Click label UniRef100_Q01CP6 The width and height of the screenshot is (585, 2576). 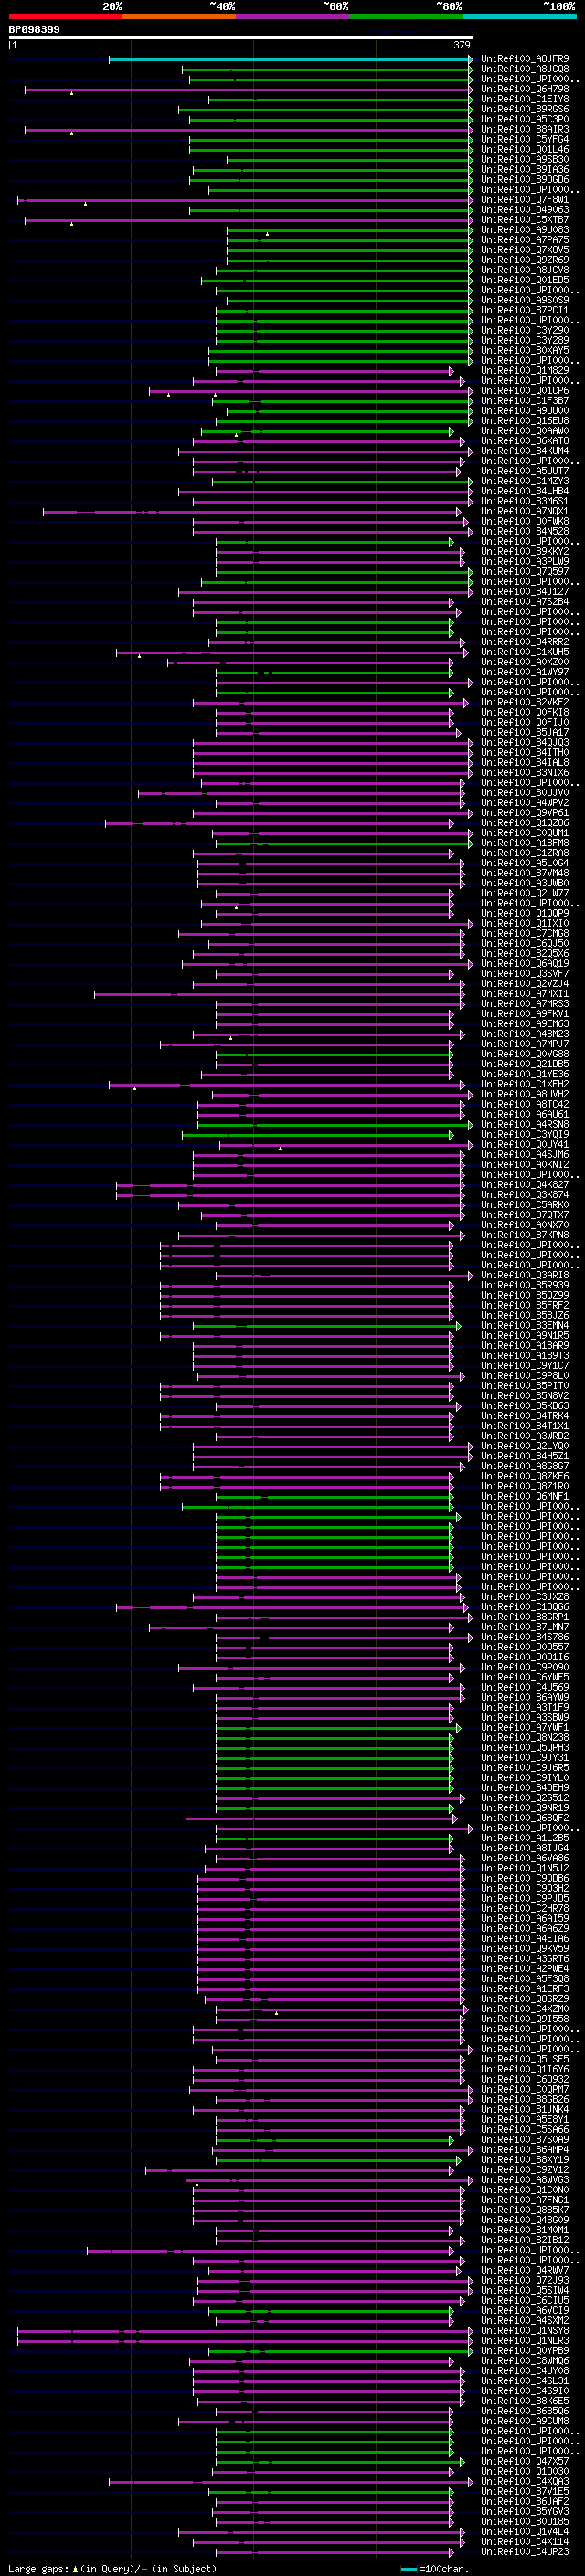525,390
